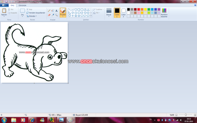Screen dimensions: 197x123
Task: Click the Seç selection rectangle icon
Action: click(22, 11)
